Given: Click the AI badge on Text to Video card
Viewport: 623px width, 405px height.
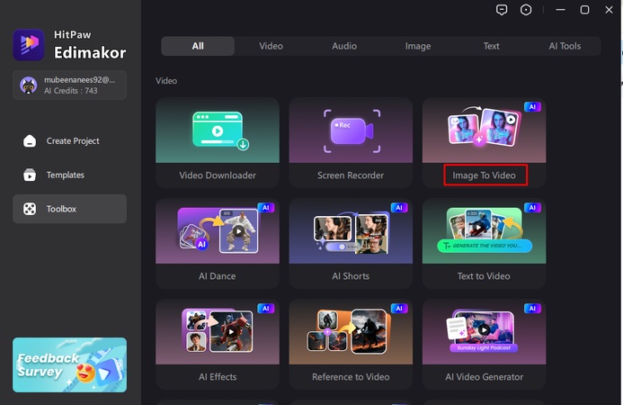Looking at the screenshot, I should 532,208.
